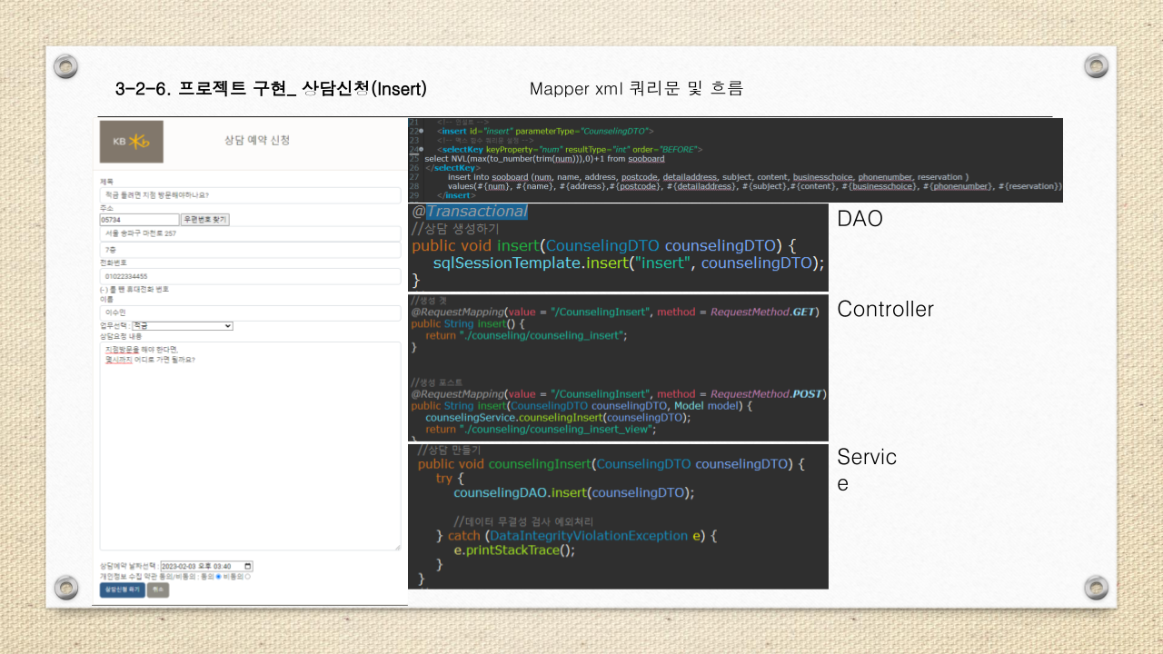Open the calendar icon on date picker
The width and height of the screenshot is (1163, 654).
click(x=249, y=566)
